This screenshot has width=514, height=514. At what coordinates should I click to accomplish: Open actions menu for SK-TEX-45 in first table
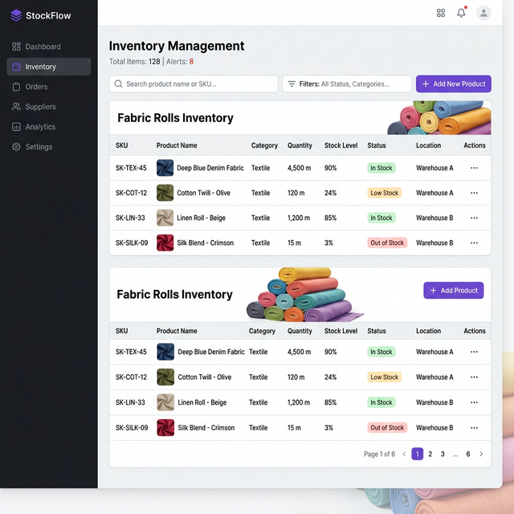(x=474, y=168)
